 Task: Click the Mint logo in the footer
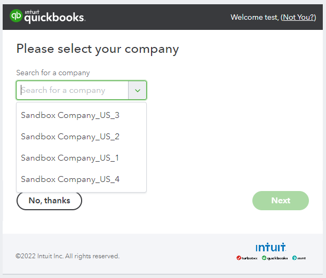pyautogui.click(x=299, y=258)
